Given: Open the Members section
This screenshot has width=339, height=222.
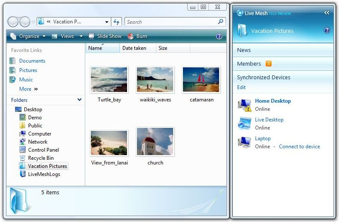Looking at the screenshot, I should click(x=249, y=63).
